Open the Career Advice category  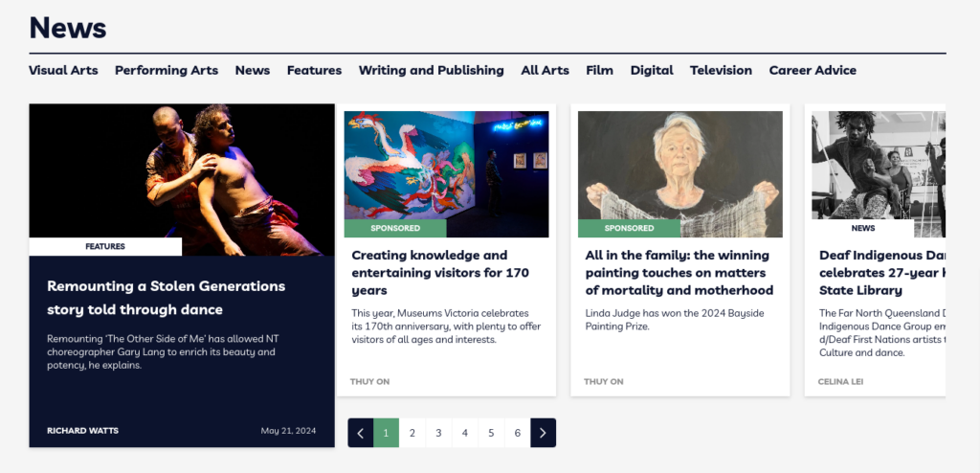[813, 71]
